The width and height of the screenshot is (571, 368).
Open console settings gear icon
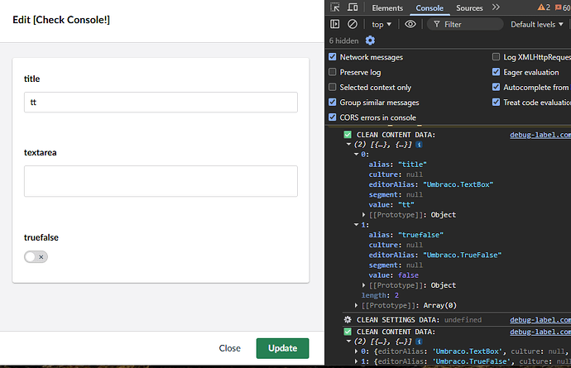pos(370,41)
